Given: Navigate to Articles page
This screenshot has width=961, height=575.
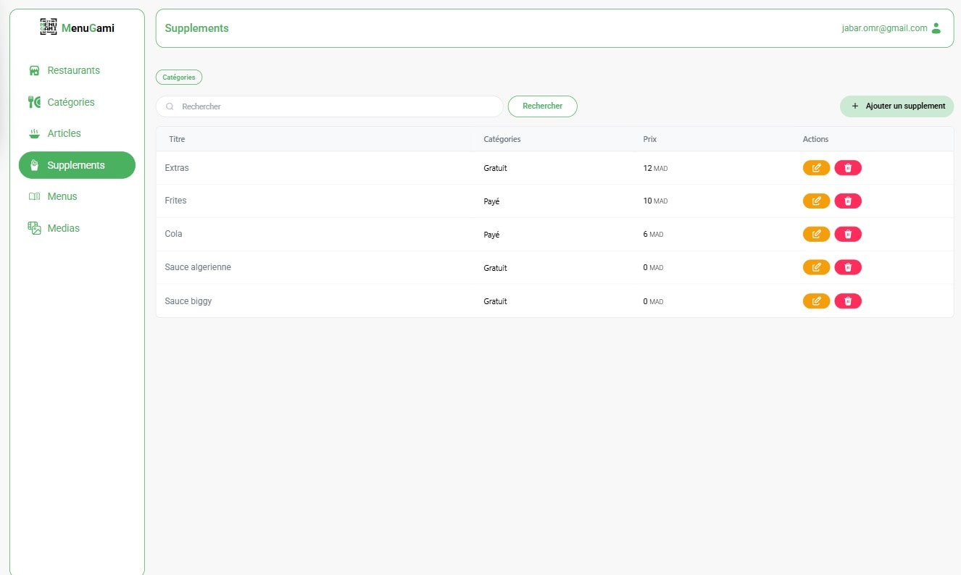Looking at the screenshot, I should coord(64,133).
